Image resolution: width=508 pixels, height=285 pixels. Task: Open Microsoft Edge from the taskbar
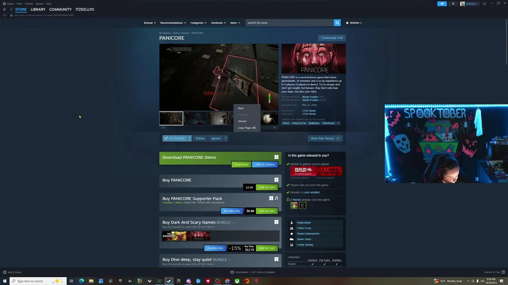click(x=81, y=281)
